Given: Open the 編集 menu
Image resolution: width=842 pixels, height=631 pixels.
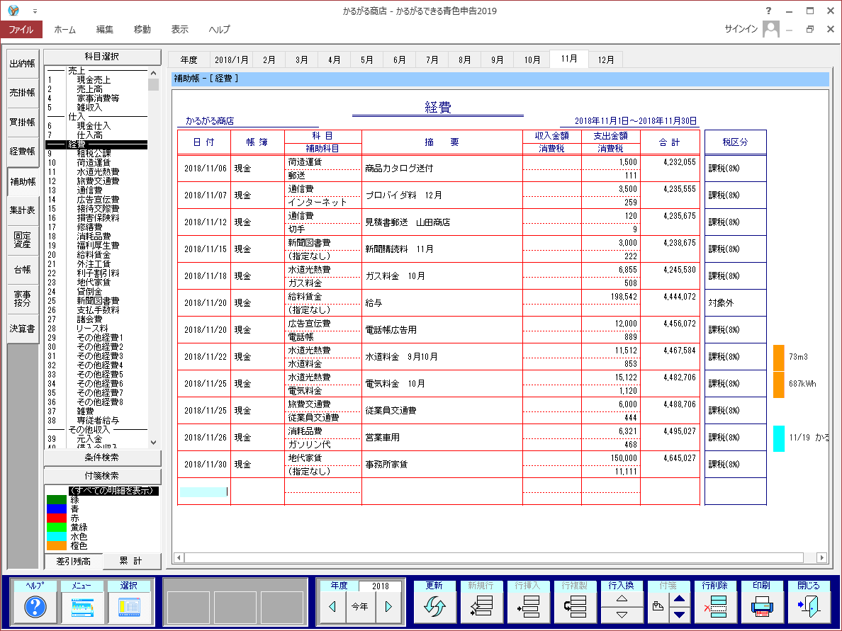Looking at the screenshot, I should 105,30.
